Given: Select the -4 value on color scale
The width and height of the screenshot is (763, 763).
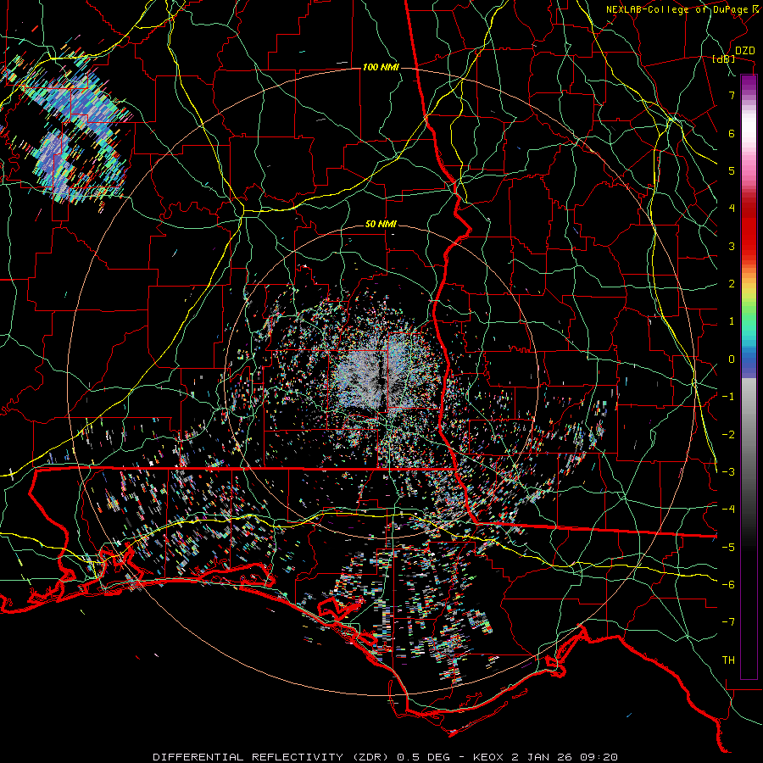Looking at the screenshot, I should (x=728, y=510).
